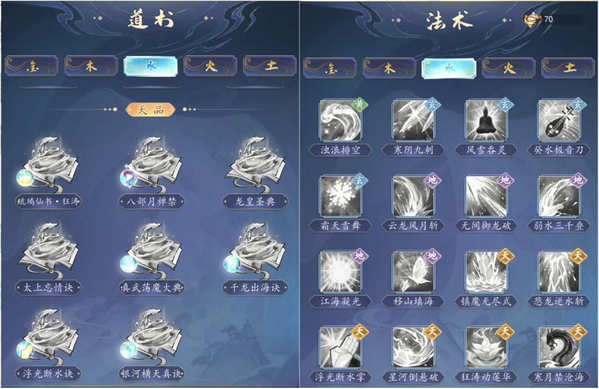The height and width of the screenshot is (389, 599).
Task: Select the 浊浪排空 spell icon
Action: point(340,121)
